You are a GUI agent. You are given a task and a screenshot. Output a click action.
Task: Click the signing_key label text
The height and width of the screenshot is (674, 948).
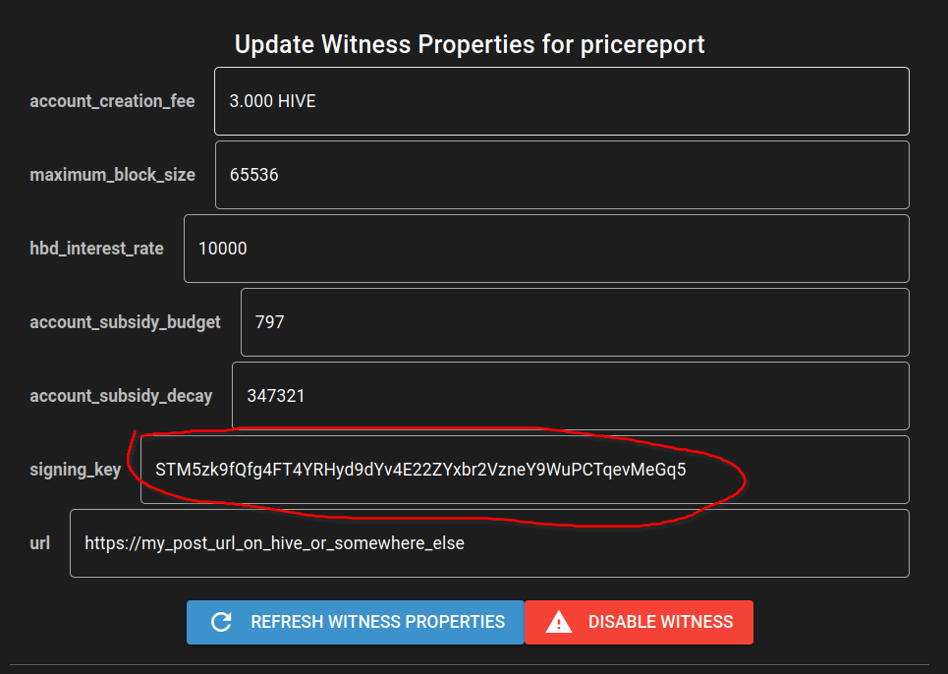tap(76, 470)
